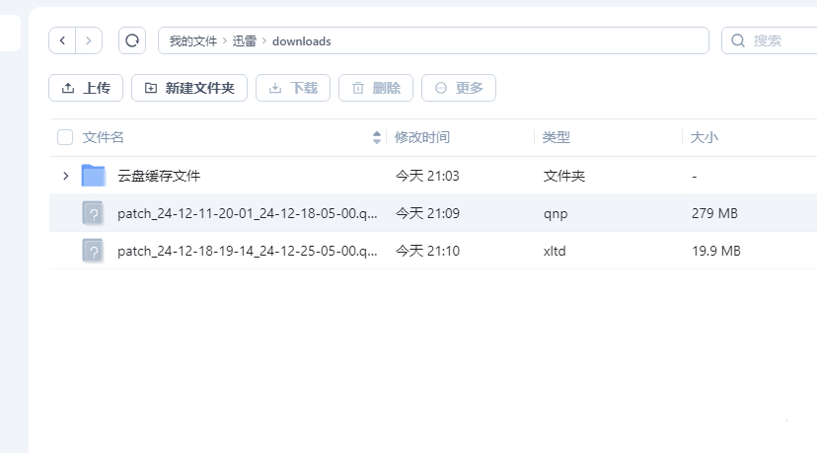Tick the select-all checkbox in header
This screenshot has width=817, height=453.
pyautogui.click(x=65, y=137)
